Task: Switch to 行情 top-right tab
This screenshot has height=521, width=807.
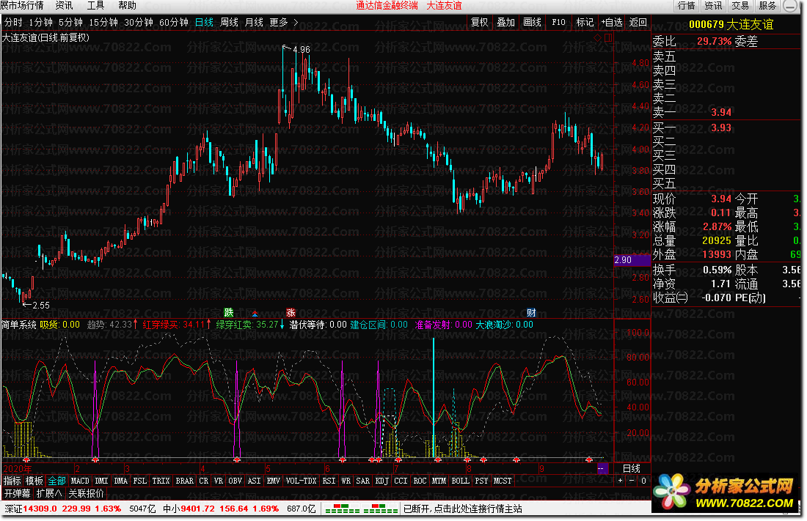Action: click(x=687, y=6)
